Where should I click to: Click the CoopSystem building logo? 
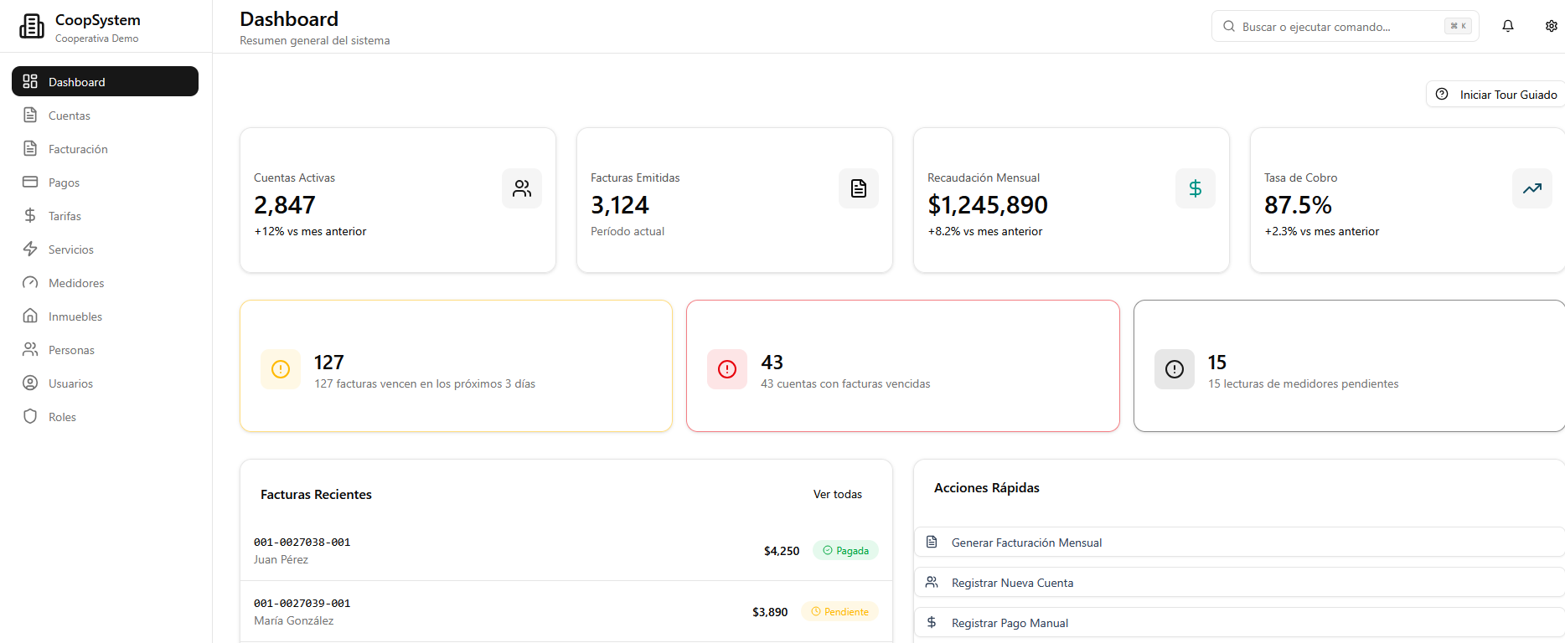click(32, 26)
